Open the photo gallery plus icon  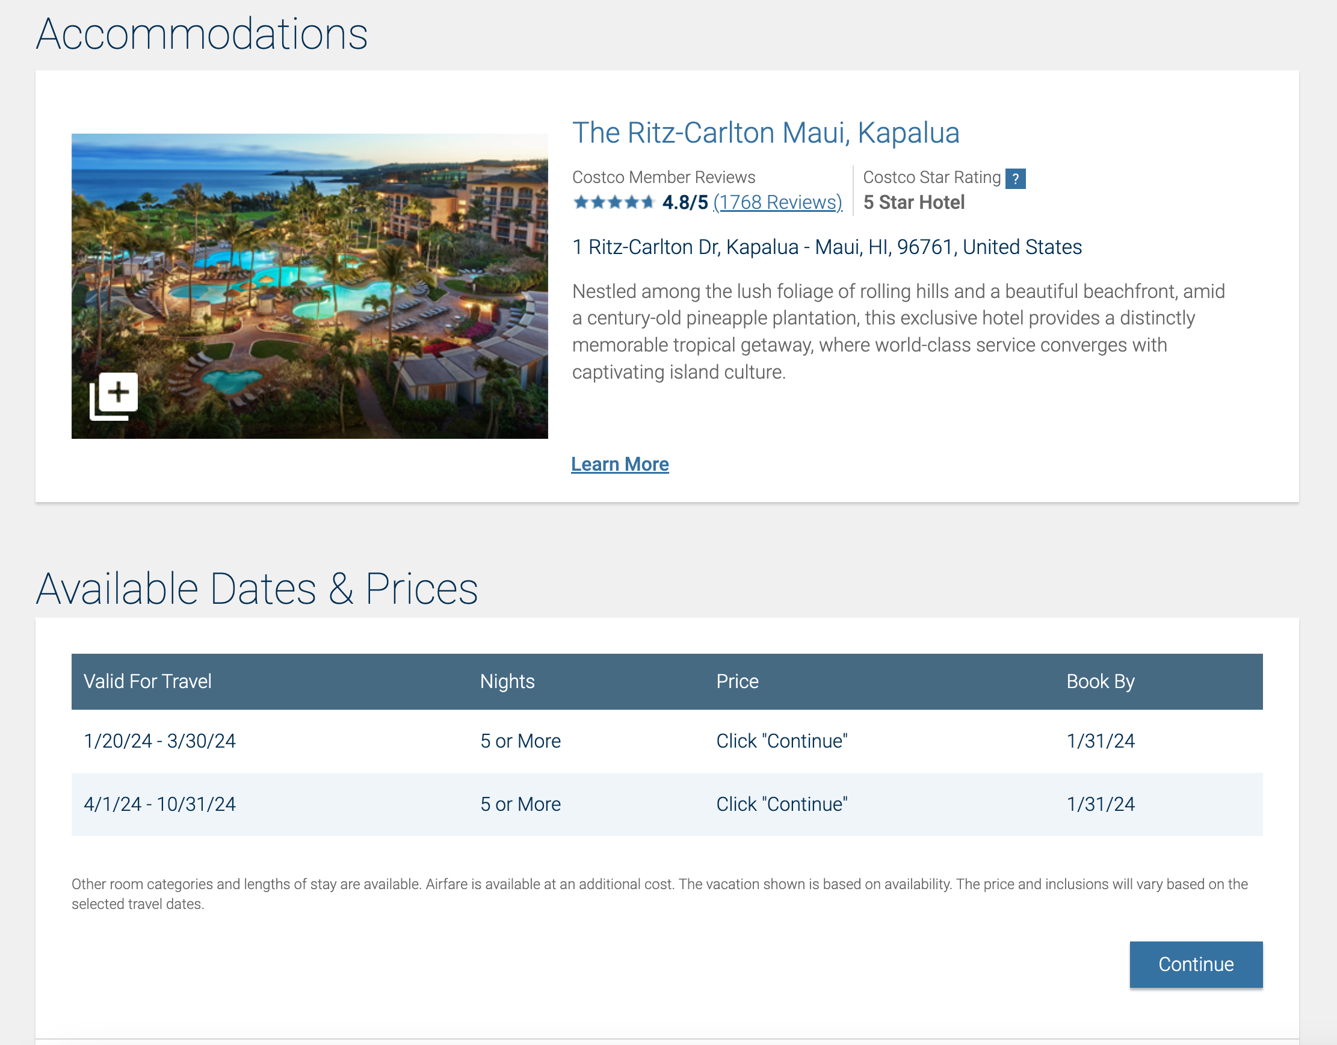pos(114,395)
